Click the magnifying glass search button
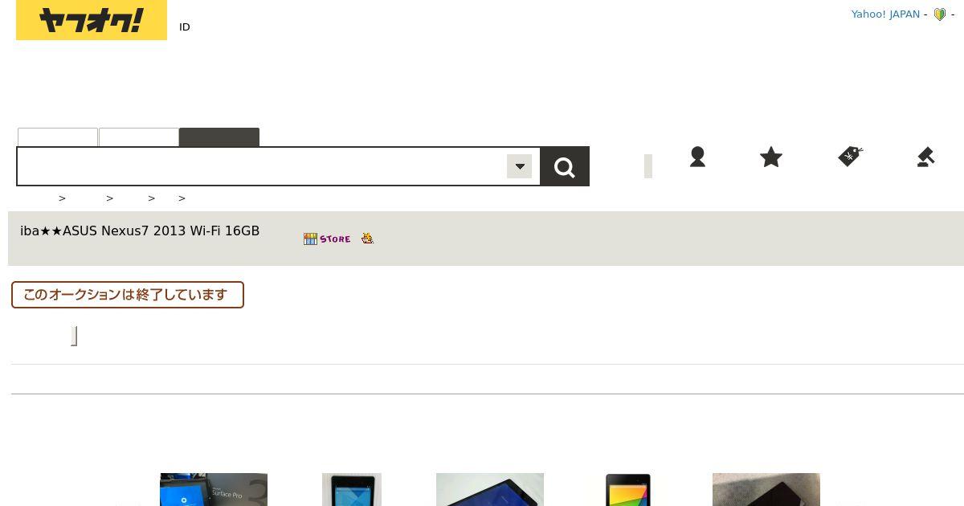 tap(565, 166)
